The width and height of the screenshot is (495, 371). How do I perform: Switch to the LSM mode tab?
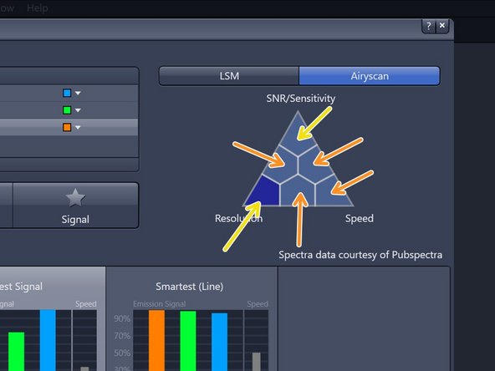[229, 76]
